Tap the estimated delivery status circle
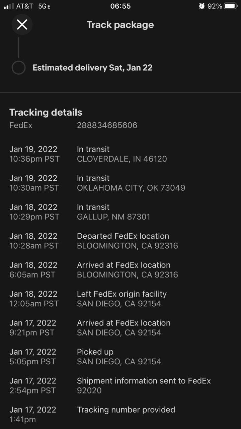Screen dimensions: 241x429 (x=18, y=68)
